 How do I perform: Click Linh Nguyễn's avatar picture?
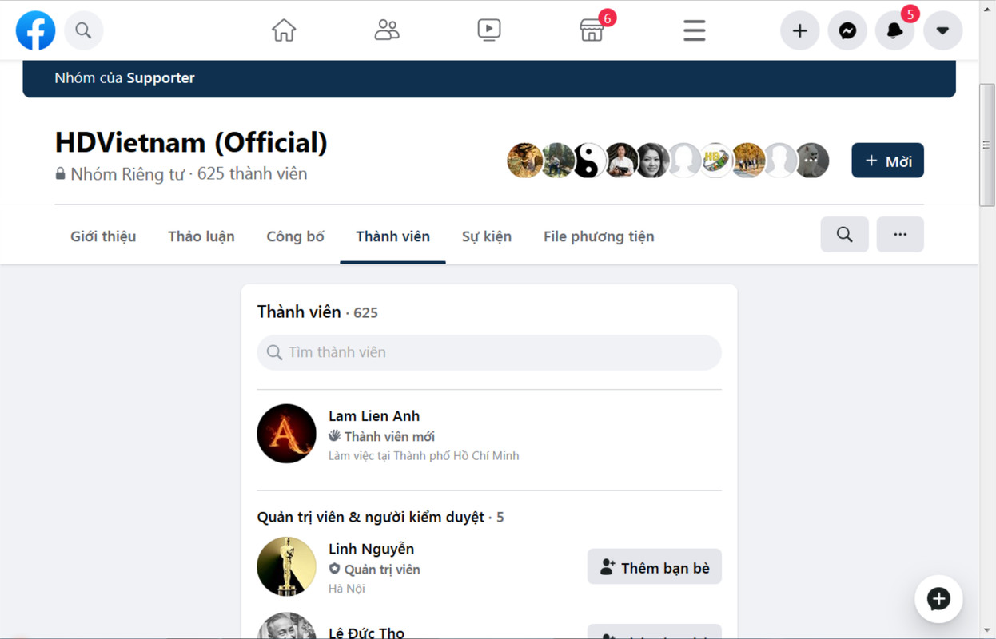point(287,566)
